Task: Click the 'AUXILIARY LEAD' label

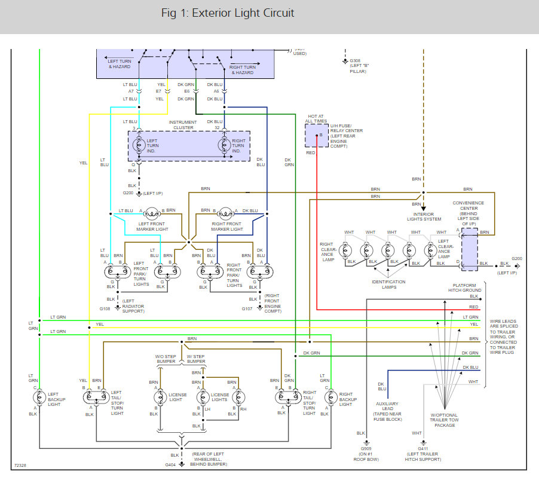Action: 387,406
